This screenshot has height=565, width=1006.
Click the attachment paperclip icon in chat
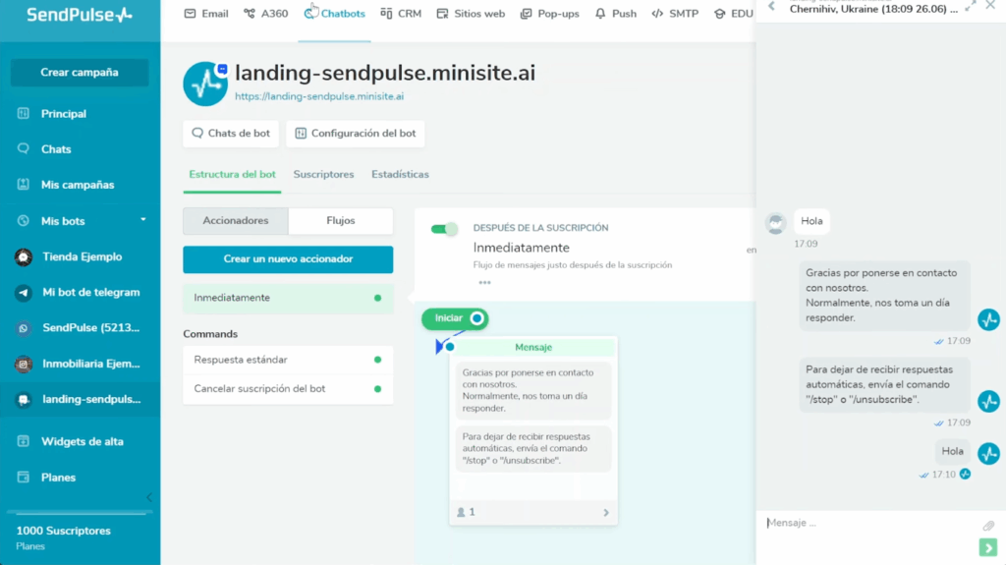[988, 526]
